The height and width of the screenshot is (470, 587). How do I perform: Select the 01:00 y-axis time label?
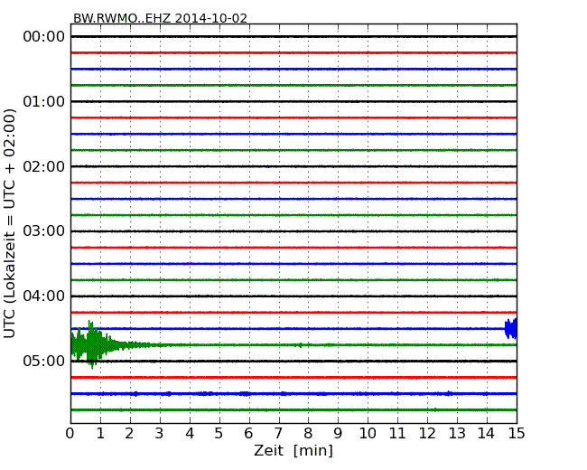44,101
